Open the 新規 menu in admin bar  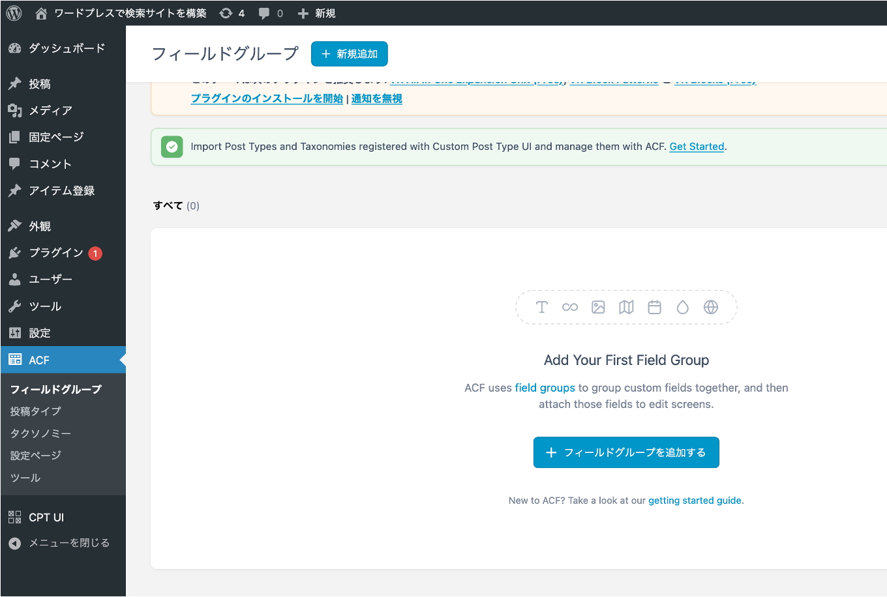(317, 13)
